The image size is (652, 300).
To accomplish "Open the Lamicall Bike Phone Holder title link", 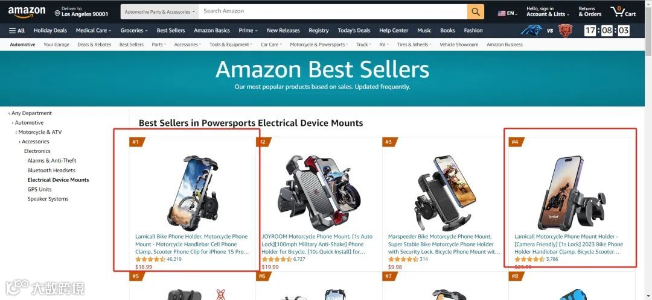I will (192, 244).
